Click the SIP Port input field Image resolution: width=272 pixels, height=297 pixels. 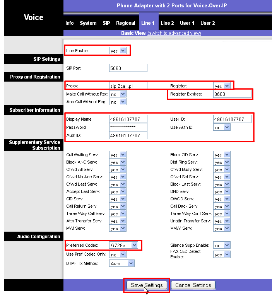[x=128, y=68]
